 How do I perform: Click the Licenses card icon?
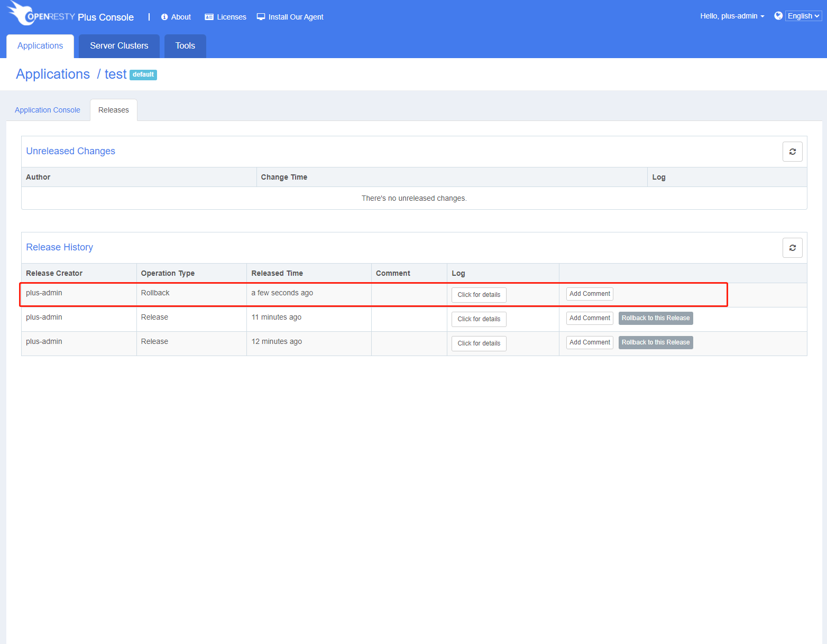tap(209, 17)
